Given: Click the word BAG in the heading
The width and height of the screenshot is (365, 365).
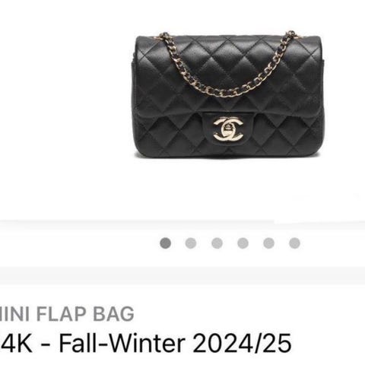Looking at the screenshot, I should [113, 314].
